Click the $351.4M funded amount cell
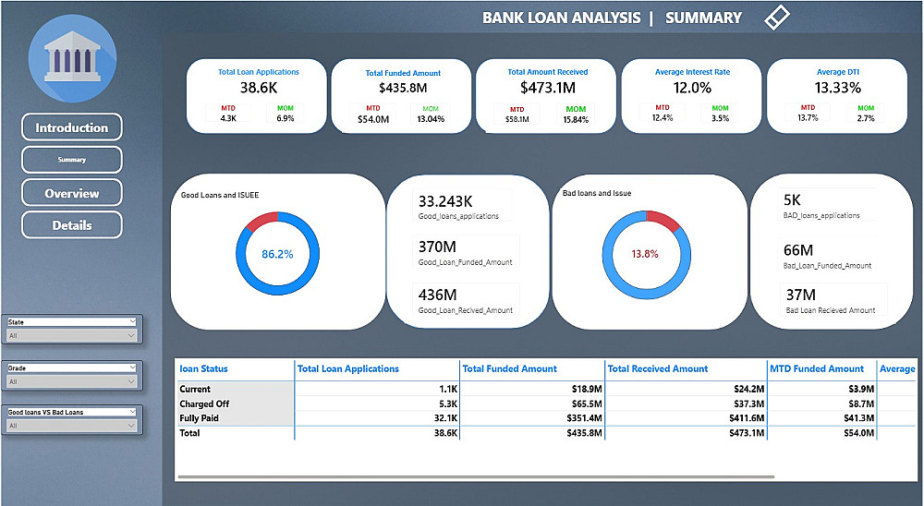Screen dimensions: 924x506 (584, 417)
